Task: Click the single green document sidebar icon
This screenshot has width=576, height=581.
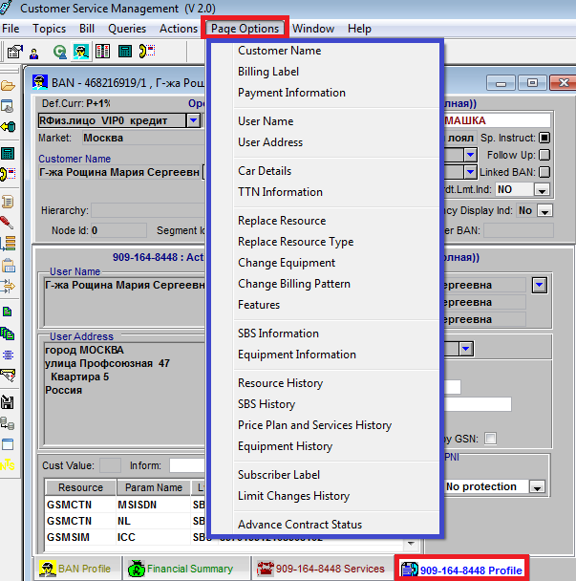Action: click(x=7, y=312)
